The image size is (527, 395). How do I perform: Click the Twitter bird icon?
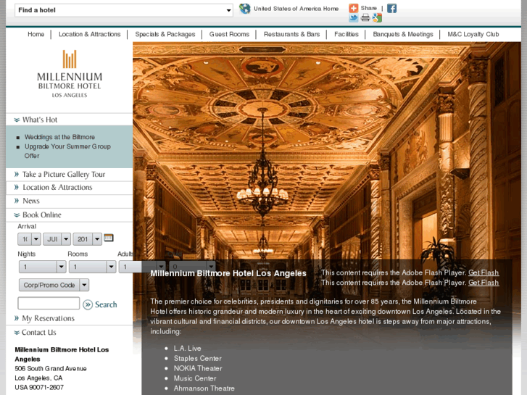[x=353, y=18]
